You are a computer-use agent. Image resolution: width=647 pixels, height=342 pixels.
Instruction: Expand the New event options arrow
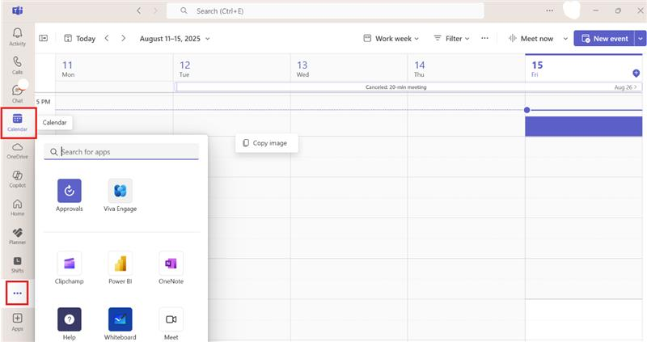pos(641,38)
